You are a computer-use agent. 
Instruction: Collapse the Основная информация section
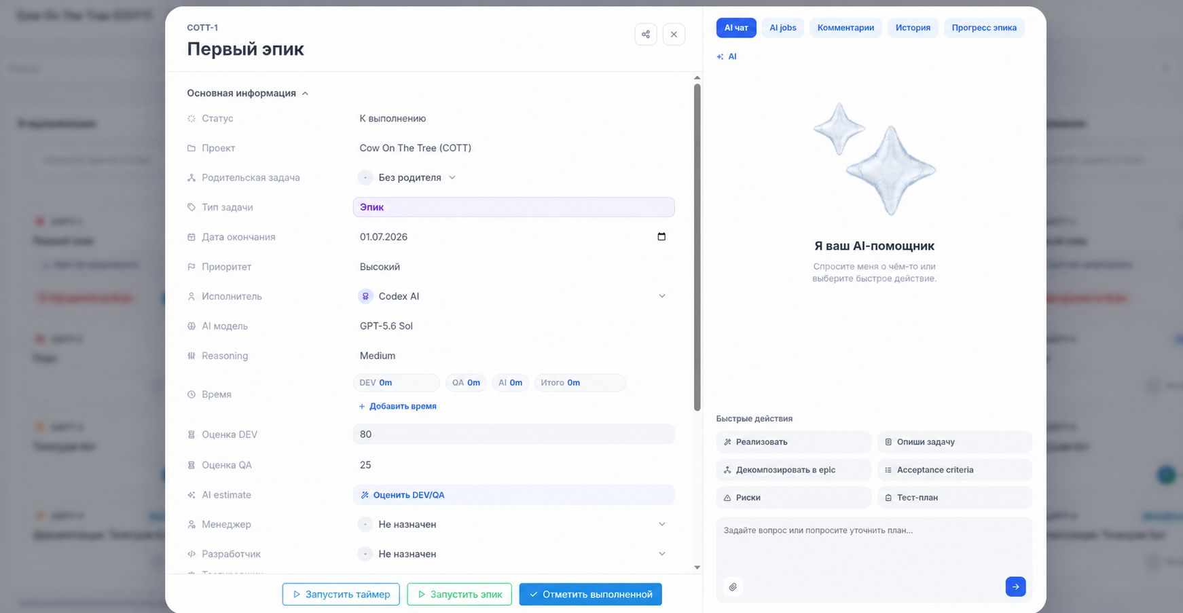(x=248, y=93)
